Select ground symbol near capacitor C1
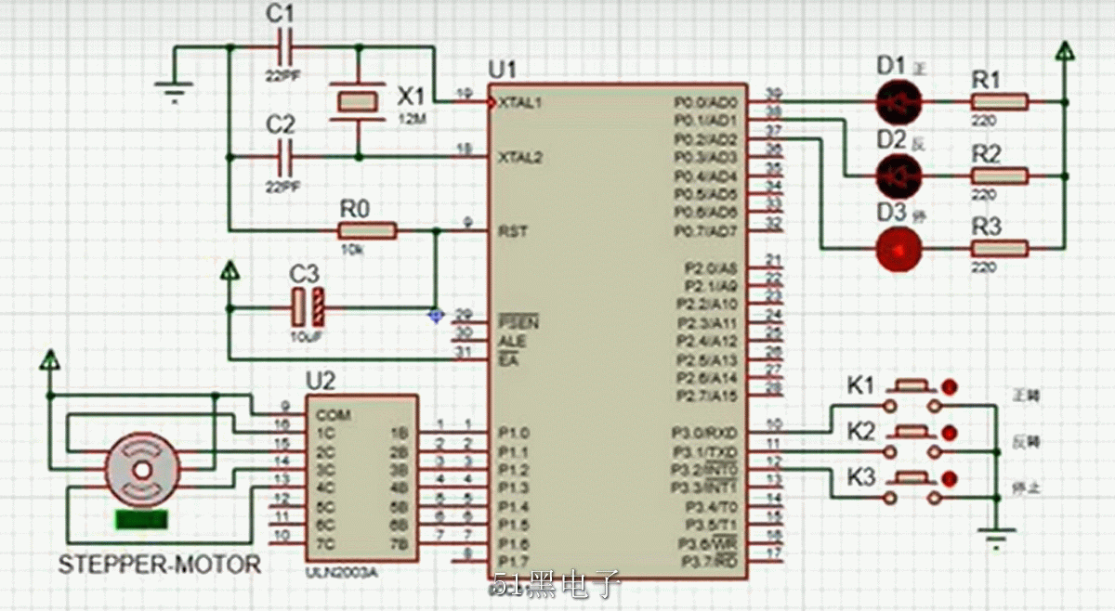Viewport: 1115px width, 611px height. click(174, 89)
